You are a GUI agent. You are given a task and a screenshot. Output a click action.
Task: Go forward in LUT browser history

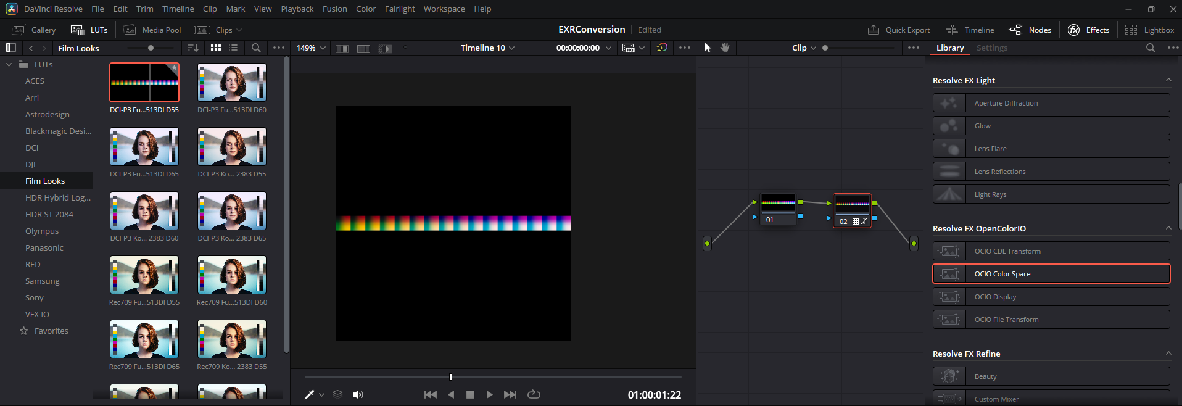44,48
